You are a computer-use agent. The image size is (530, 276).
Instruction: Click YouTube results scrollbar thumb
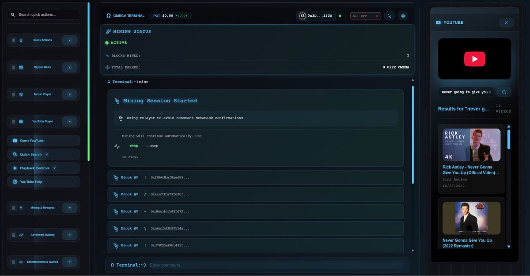pyautogui.click(x=509, y=139)
